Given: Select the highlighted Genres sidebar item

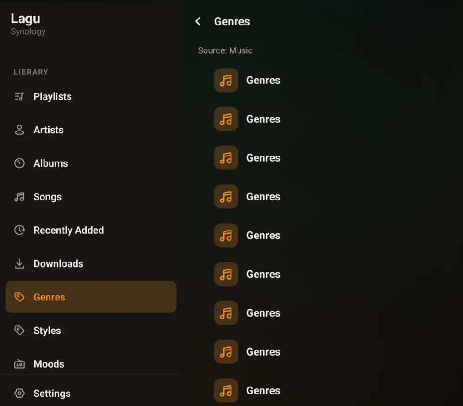Looking at the screenshot, I should [91, 297].
